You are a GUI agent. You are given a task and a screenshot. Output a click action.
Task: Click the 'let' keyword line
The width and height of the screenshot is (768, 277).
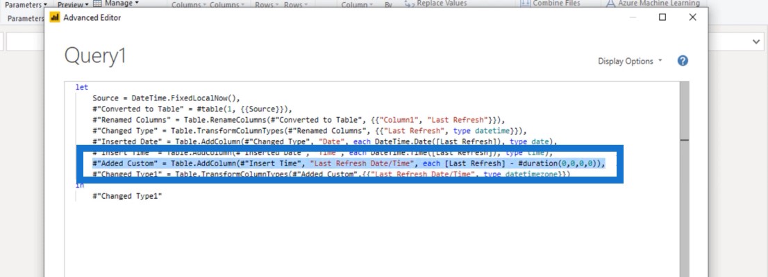coord(82,87)
